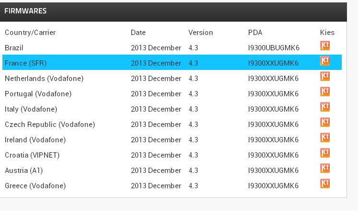Click the 4.3 version in the Greece row

click(193, 185)
